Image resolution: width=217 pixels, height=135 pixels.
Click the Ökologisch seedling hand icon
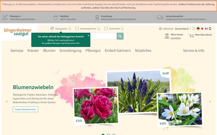pos(5,17)
